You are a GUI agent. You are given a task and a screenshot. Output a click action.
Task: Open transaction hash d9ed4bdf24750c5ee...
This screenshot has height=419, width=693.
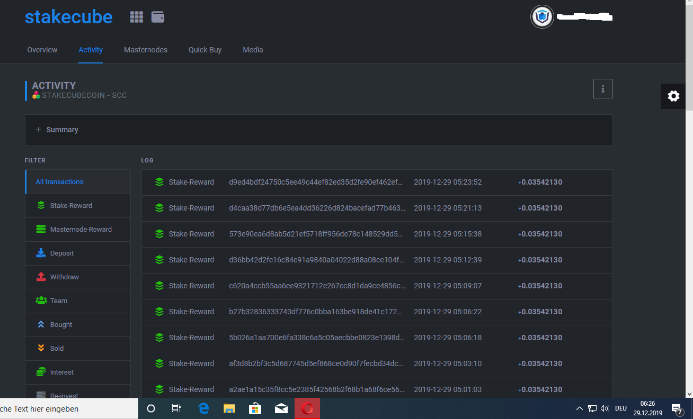(x=316, y=182)
